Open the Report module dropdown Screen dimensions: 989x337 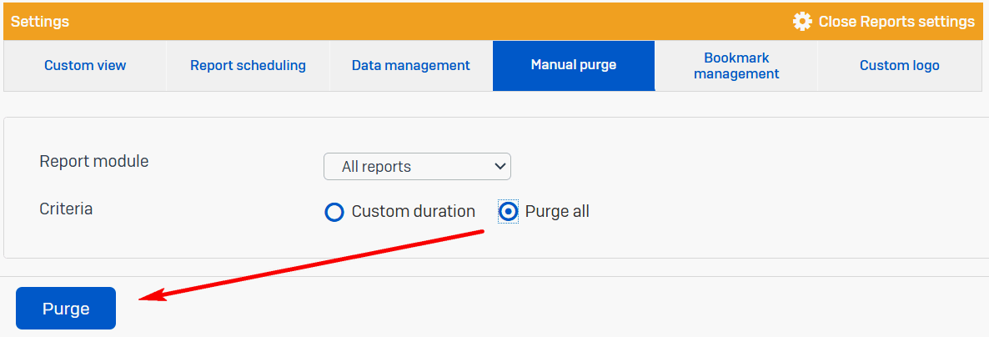[417, 167]
